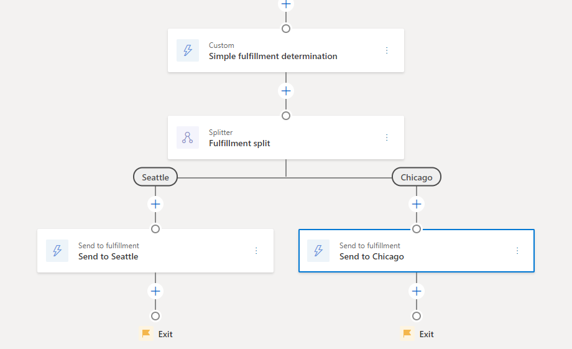The width and height of the screenshot is (572, 349).
Task: Click connector circle above Seattle Exit
Action: [x=155, y=316]
